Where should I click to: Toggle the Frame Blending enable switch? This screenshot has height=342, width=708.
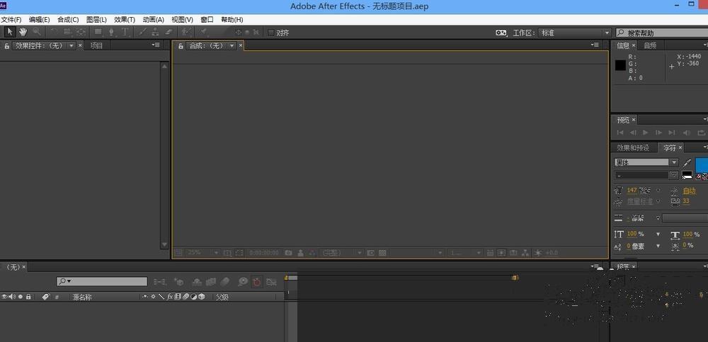tap(210, 282)
